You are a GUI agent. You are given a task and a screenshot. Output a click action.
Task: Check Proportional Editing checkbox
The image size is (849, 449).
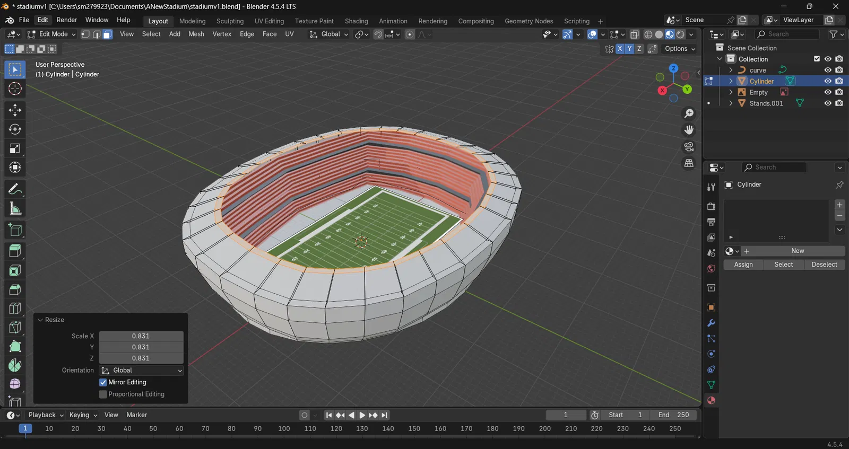(103, 394)
